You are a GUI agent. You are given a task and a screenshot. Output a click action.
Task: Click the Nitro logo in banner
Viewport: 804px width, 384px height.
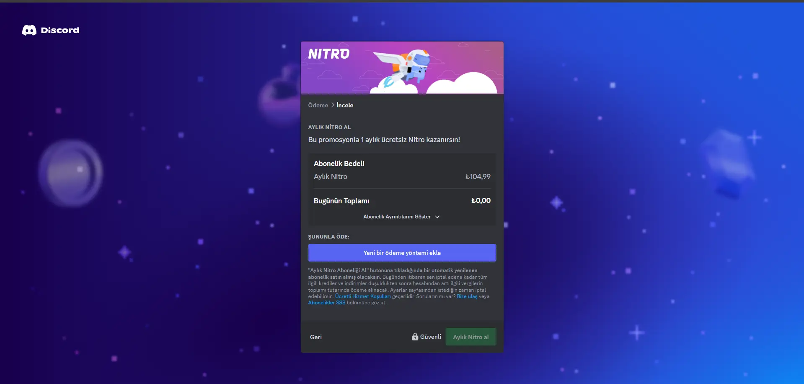[x=329, y=54]
